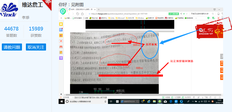Viewport: 232px width, 112px height.
Task: Click the 快剪辑 status bar item
Action: (166, 97)
